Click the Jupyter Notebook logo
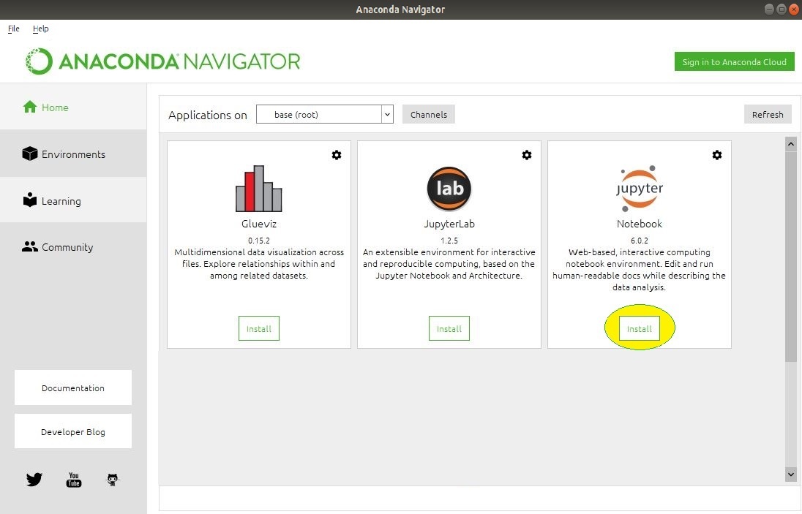This screenshot has width=802, height=514. click(640, 188)
